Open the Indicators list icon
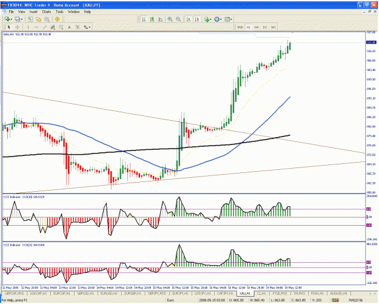 (x=206, y=19)
